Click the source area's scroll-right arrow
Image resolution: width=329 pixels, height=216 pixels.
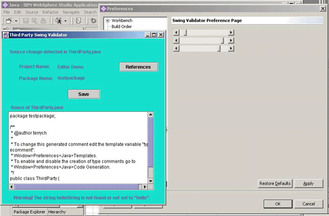coord(145,186)
